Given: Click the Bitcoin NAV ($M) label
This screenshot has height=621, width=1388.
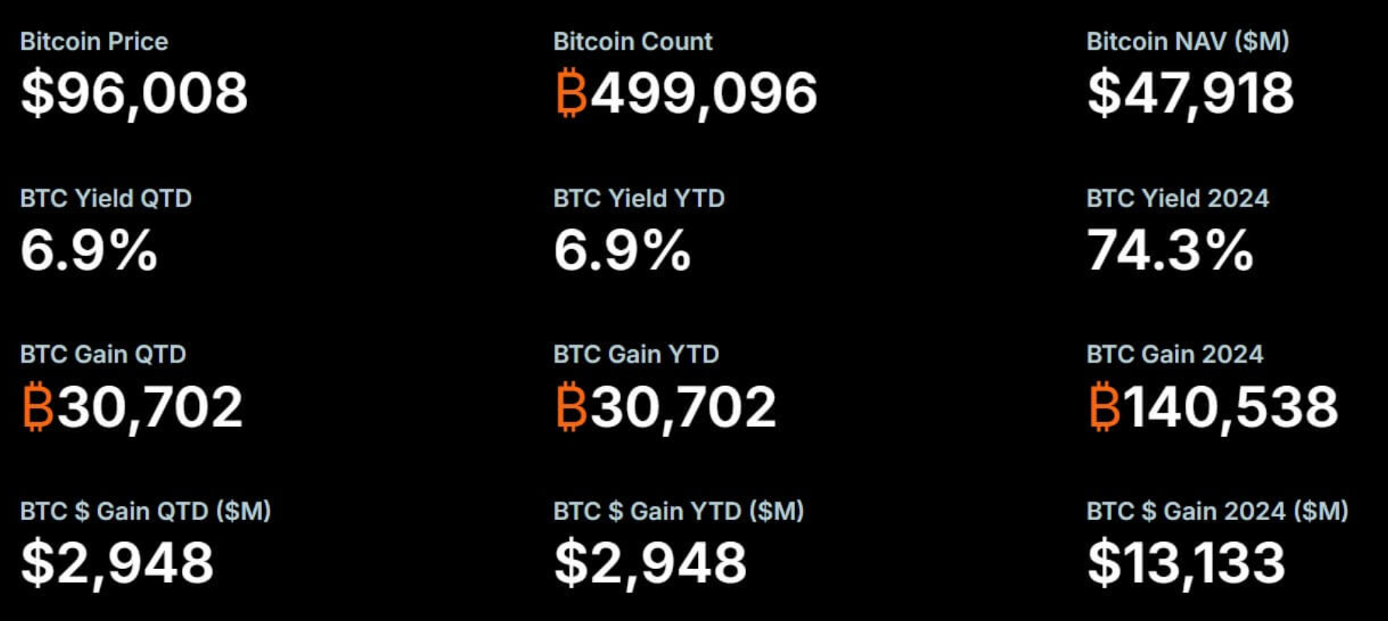Looking at the screenshot, I should coord(1187,41).
